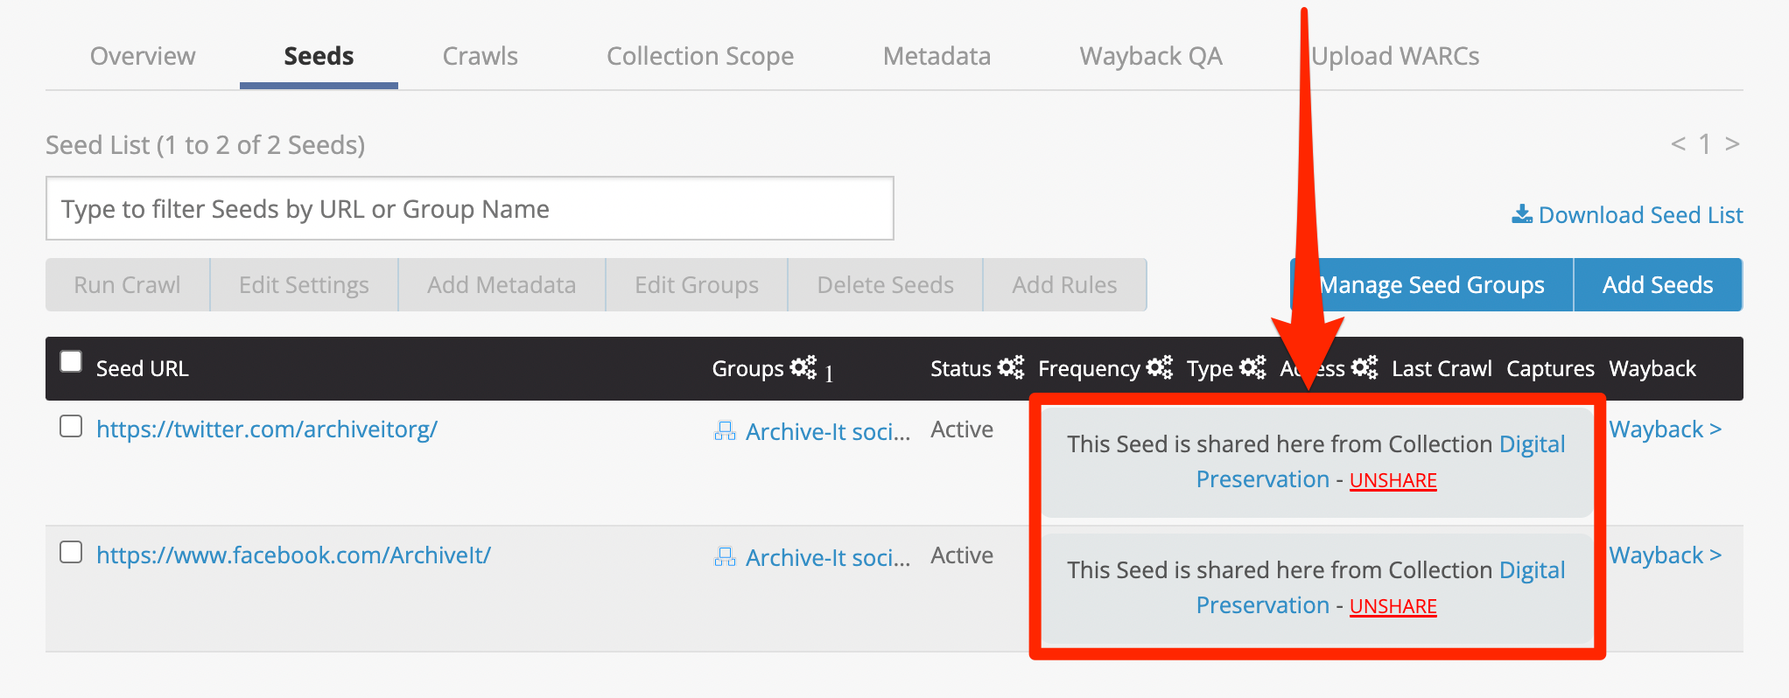The image size is (1789, 698).
Task: Go to the previous page of seeds arrow
Action: pos(1678,144)
